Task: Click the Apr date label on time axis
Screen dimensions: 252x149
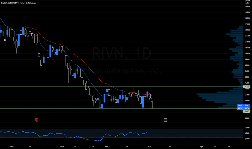Action: tap(201, 147)
